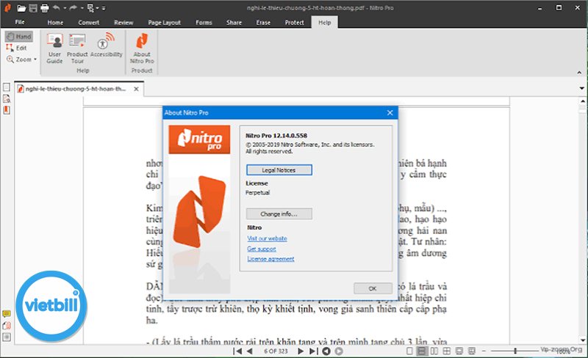
Task: Click the About Nitro Pro ribbon icon
Action: (x=142, y=48)
